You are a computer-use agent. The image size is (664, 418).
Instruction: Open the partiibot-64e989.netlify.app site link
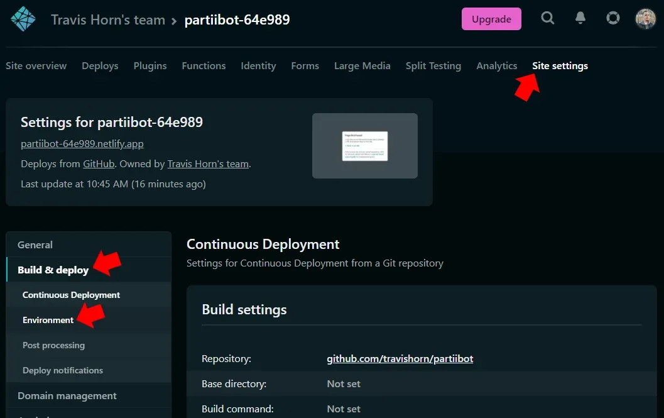pos(82,143)
